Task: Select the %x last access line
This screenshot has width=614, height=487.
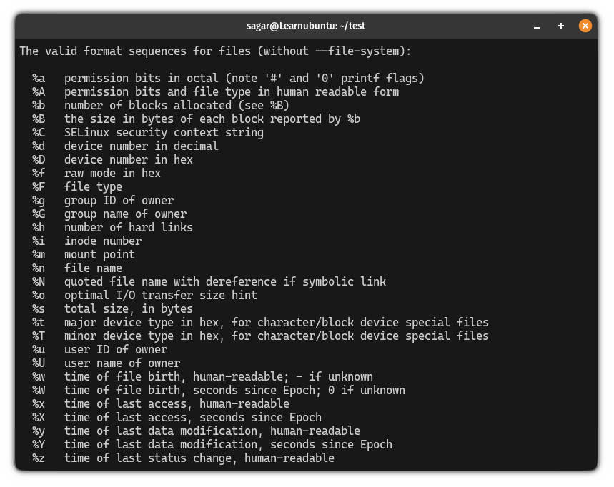Action: click(x=164, y=403)
